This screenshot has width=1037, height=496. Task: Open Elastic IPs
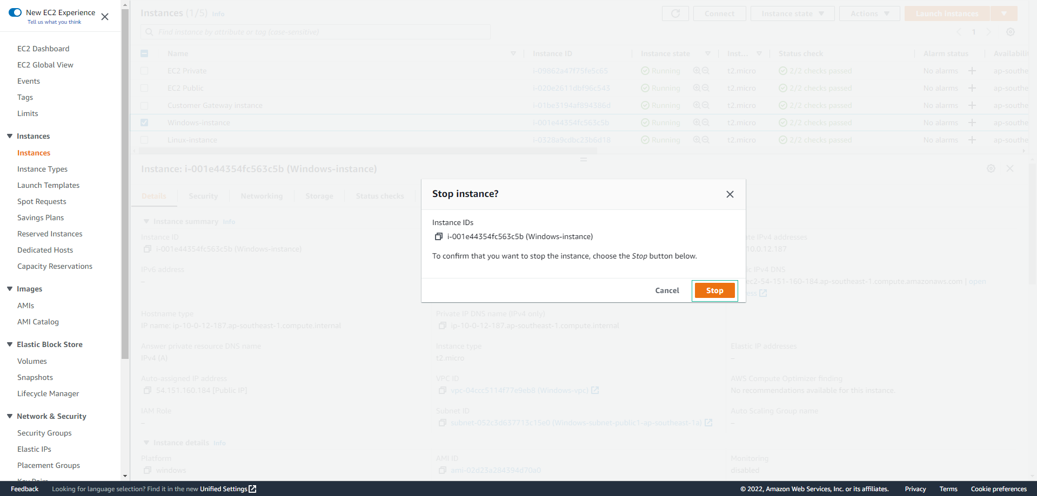click(x=34, y=449)
